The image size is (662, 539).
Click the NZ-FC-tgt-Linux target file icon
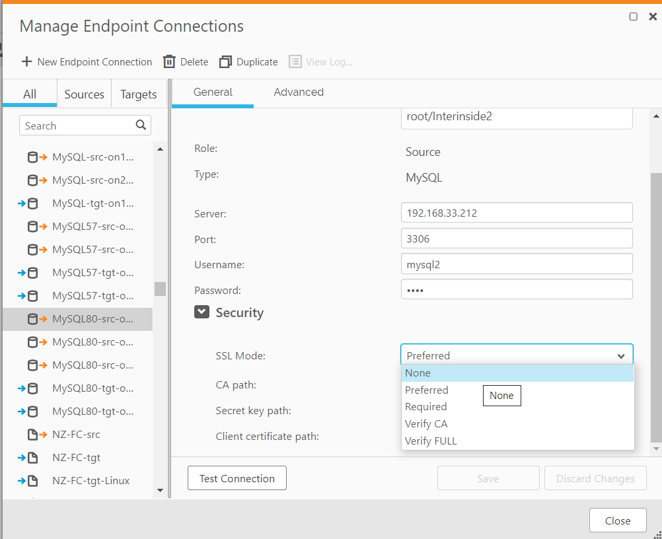[28, 481]
